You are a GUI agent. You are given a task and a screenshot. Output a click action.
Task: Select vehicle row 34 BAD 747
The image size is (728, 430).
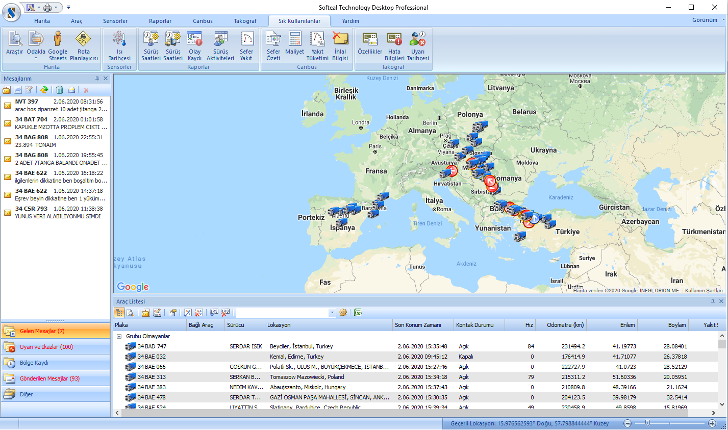coord(415,346)
